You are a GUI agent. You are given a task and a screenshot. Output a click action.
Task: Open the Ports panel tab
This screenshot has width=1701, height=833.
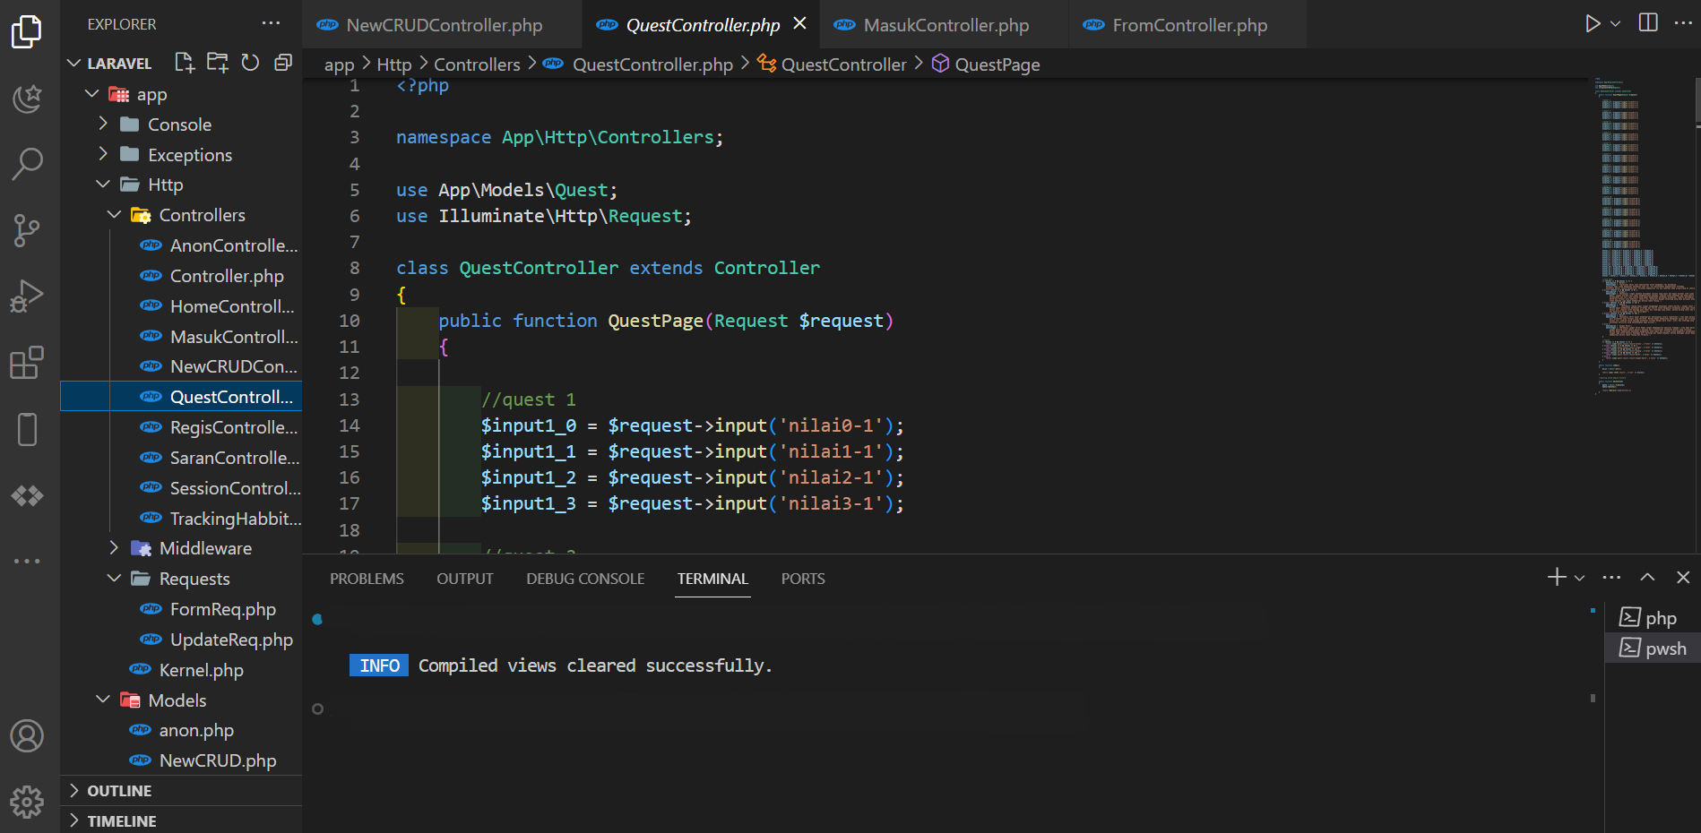click(x=803, y=579)
